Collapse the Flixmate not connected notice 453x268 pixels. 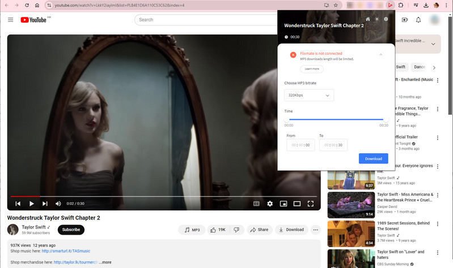381,54
